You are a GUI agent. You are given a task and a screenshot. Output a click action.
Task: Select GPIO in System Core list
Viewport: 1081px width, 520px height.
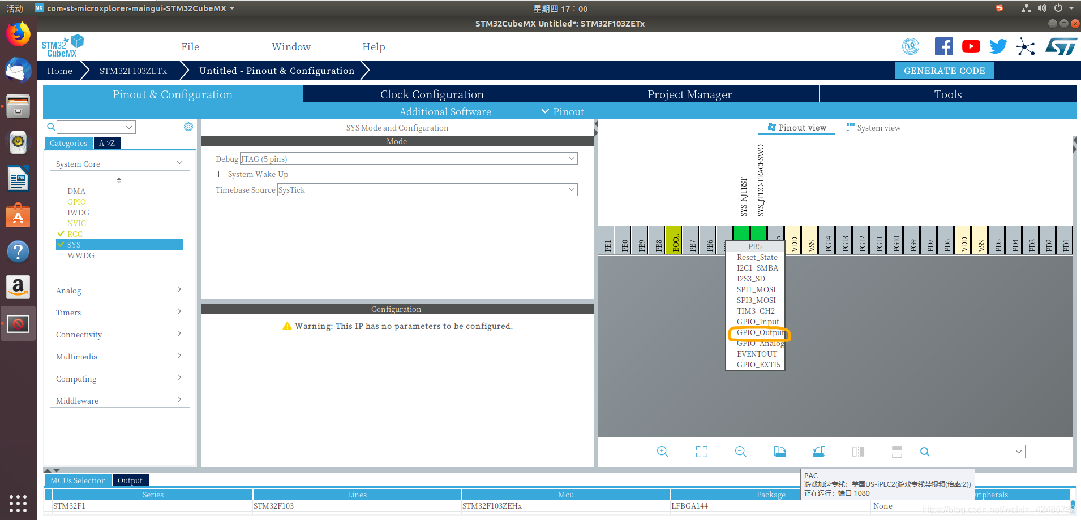[76, 202]
